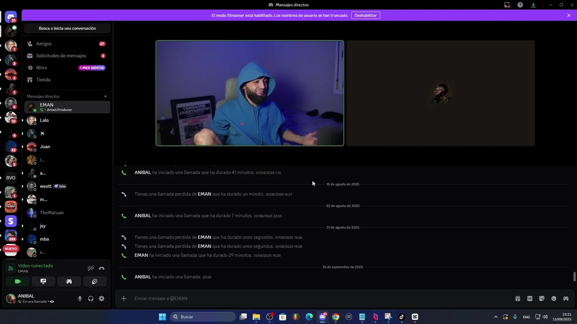Open File Explorer from the taskbar
The width and height of the screenshot is (577, 324).
coord(256,317)
